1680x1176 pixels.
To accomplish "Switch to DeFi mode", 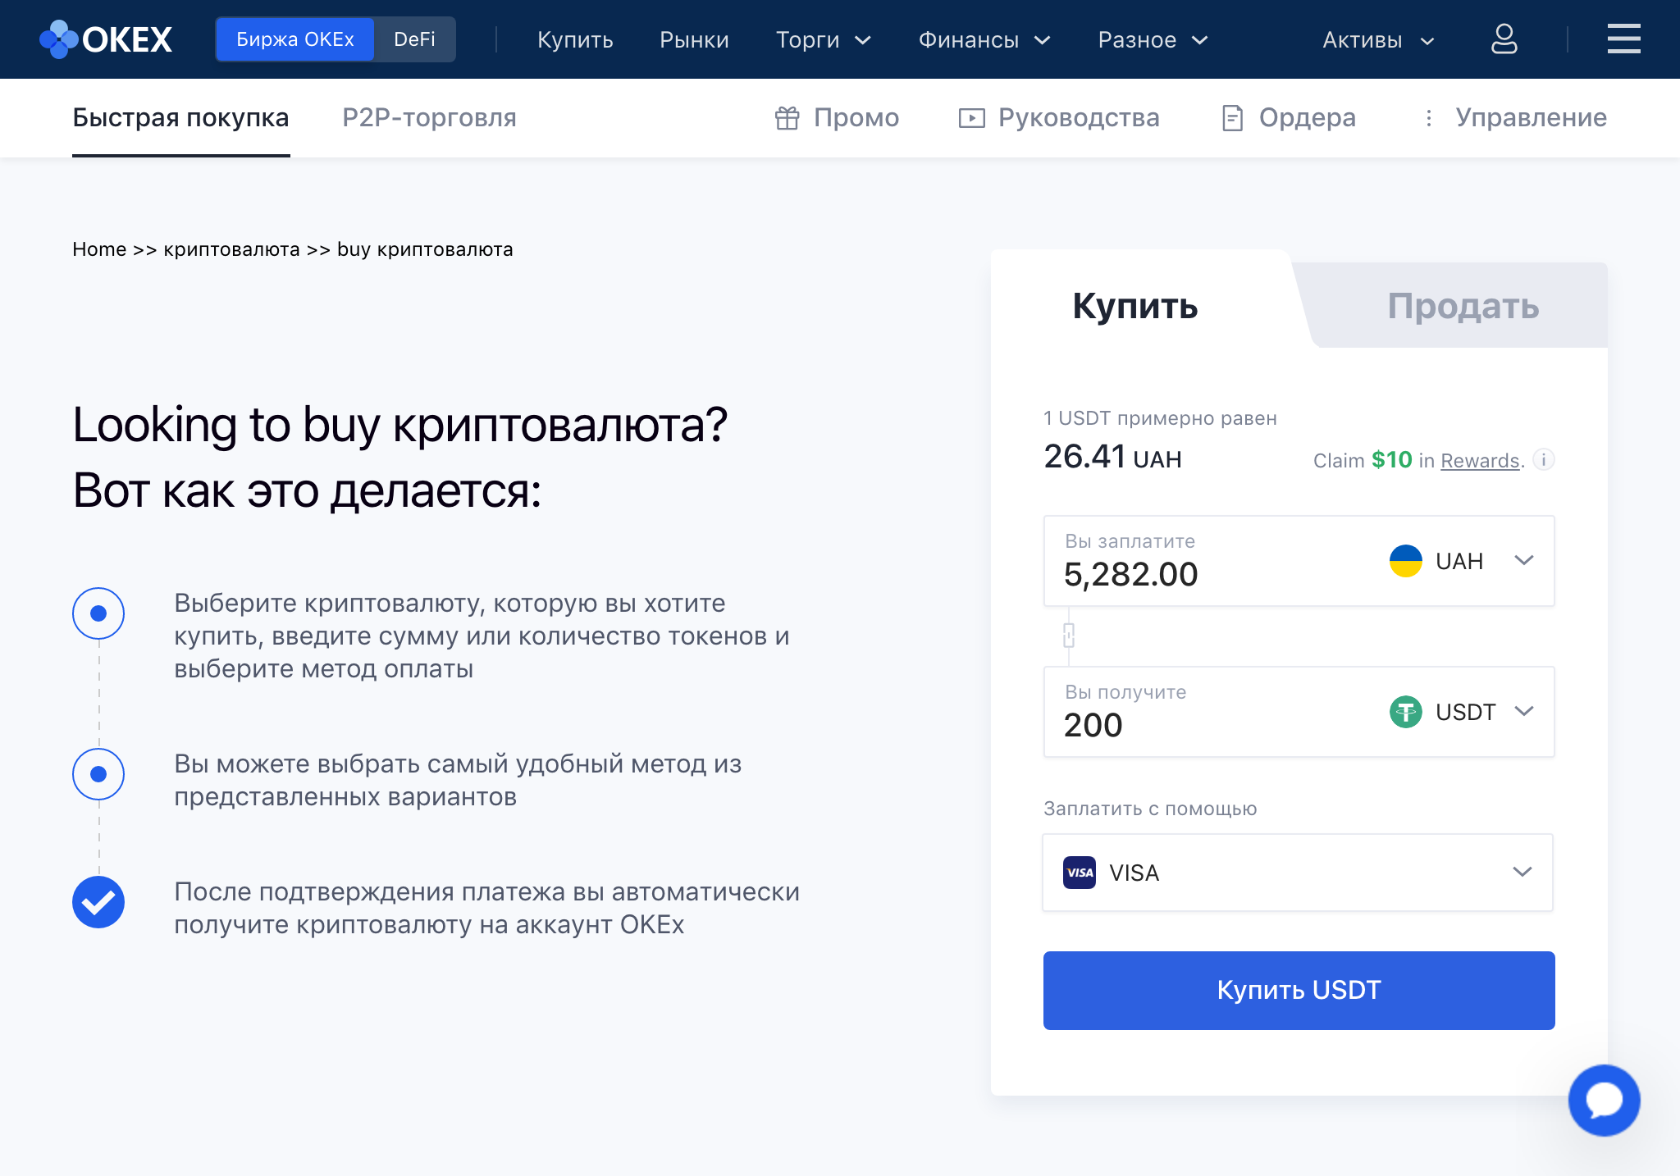I will coord(414,39).
